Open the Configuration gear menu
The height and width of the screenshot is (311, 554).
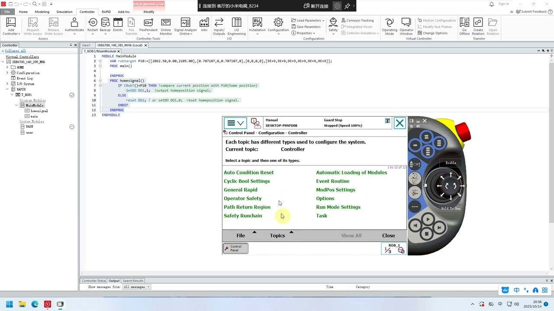click(x=278, y=27)
